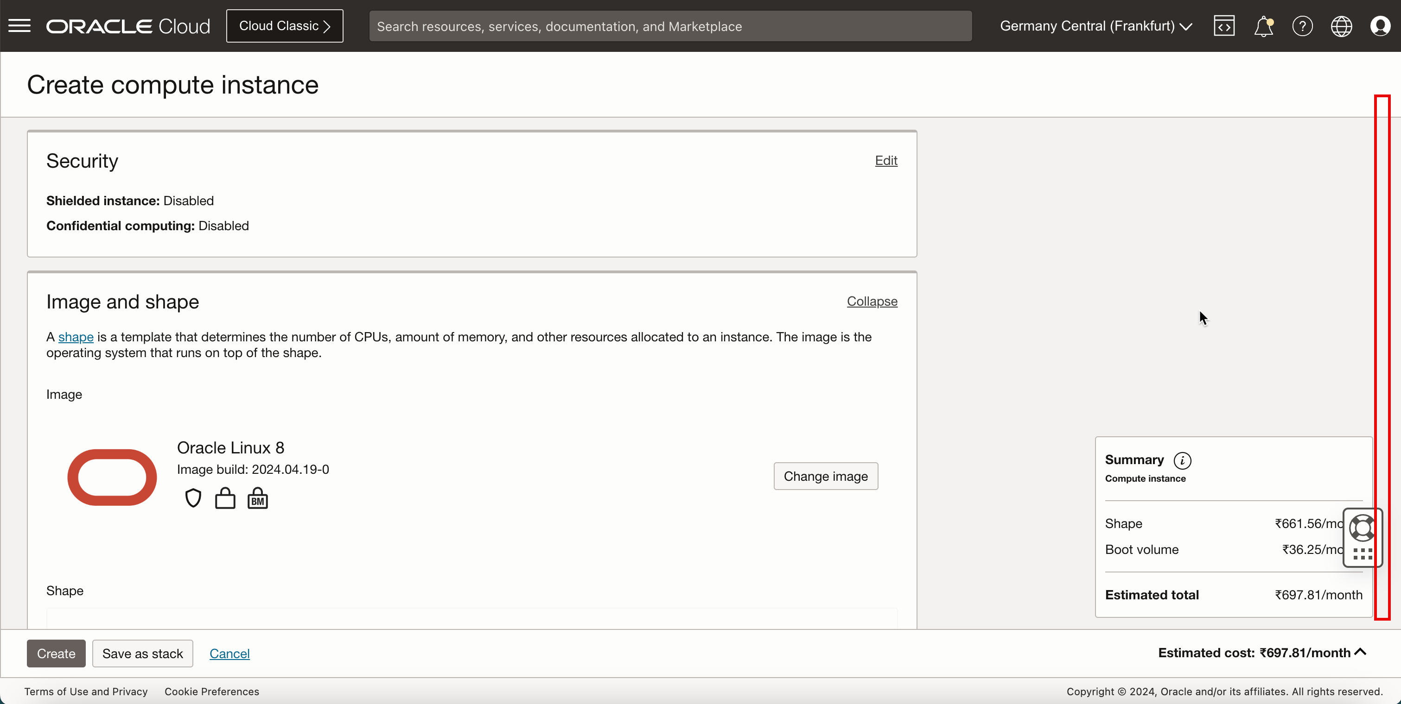
Task: Click the Cloud Shell terminal icon
Action: (1224, 26)
